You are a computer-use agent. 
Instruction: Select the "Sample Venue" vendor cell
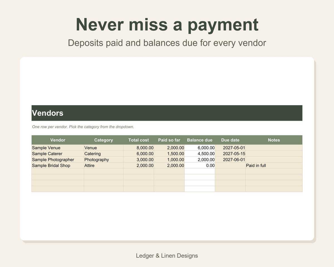[58, 148]
